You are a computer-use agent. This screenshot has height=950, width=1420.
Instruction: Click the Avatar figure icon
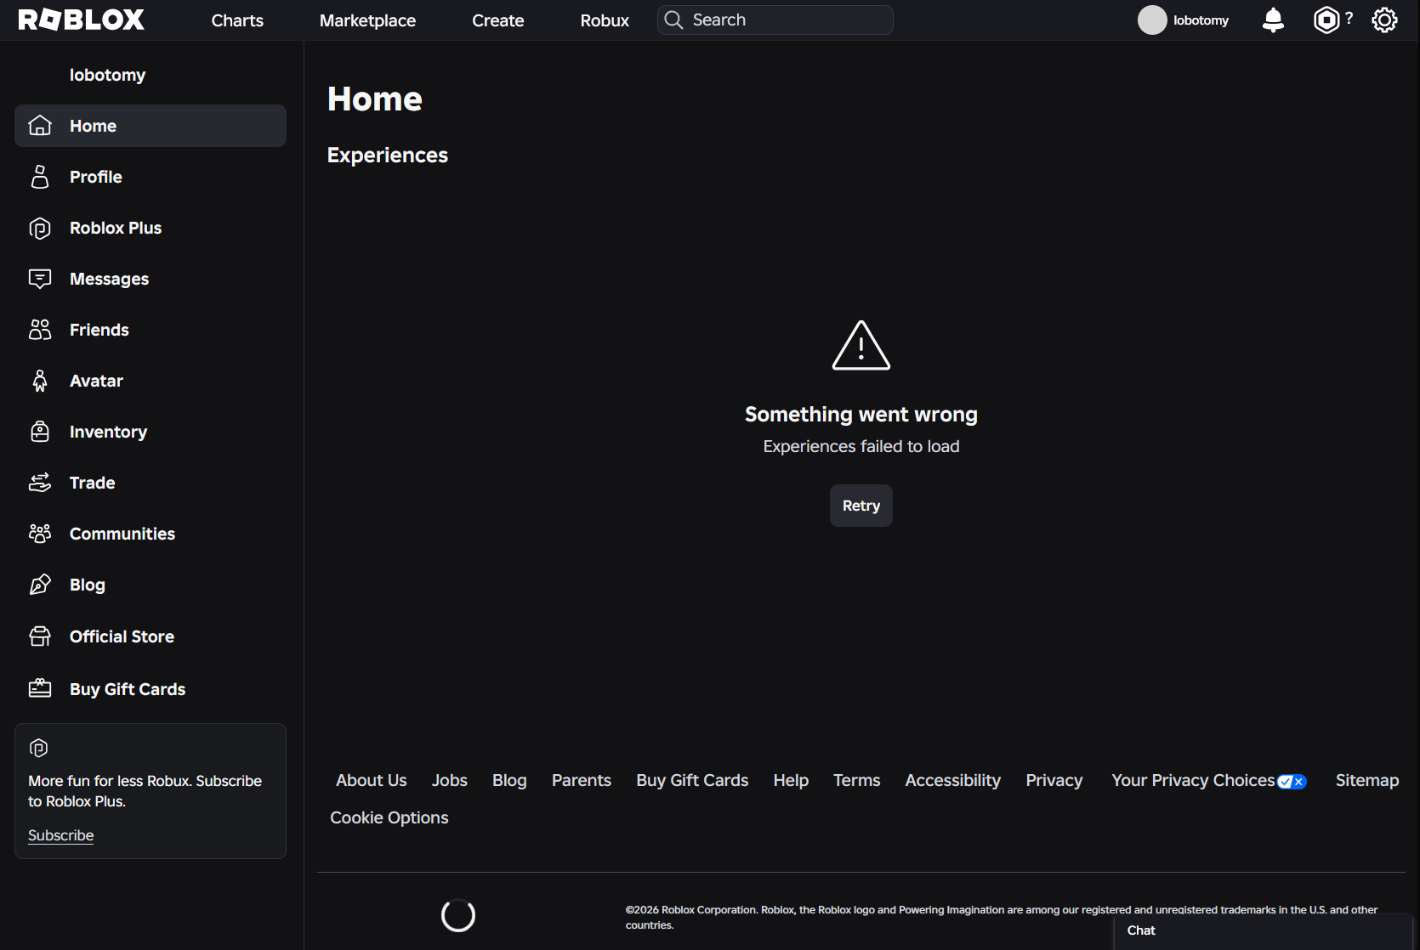pyautogui.click(x=40, y=381)
